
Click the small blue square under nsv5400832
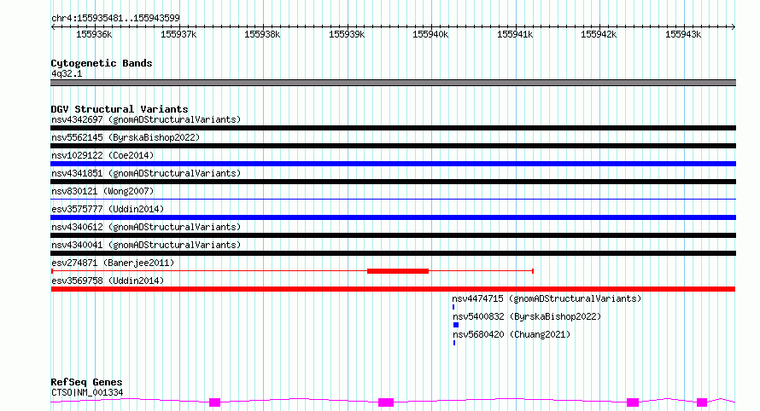point(456,325)
